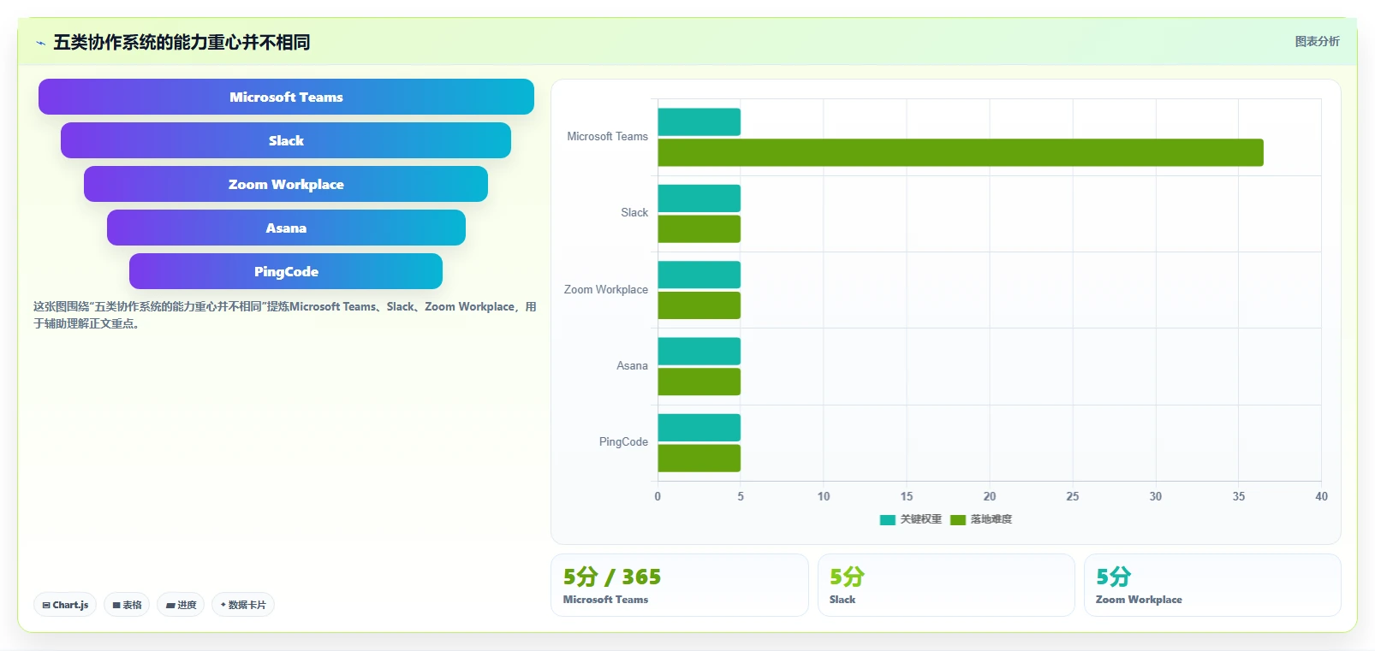
Task: Click the Microsoft Teams y-axis label
Action: point(607,137)
